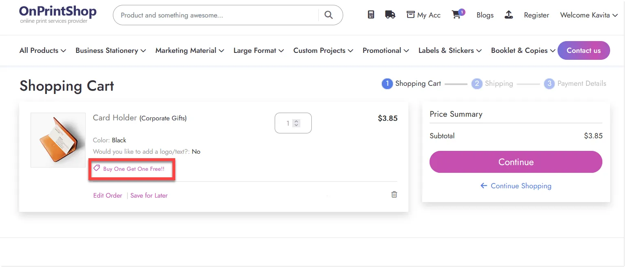The image size is (626, 268).
Task: Click the upload icon in header
Action: 509,15
